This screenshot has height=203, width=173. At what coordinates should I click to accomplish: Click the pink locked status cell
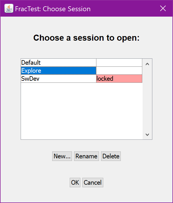[119, 79]
